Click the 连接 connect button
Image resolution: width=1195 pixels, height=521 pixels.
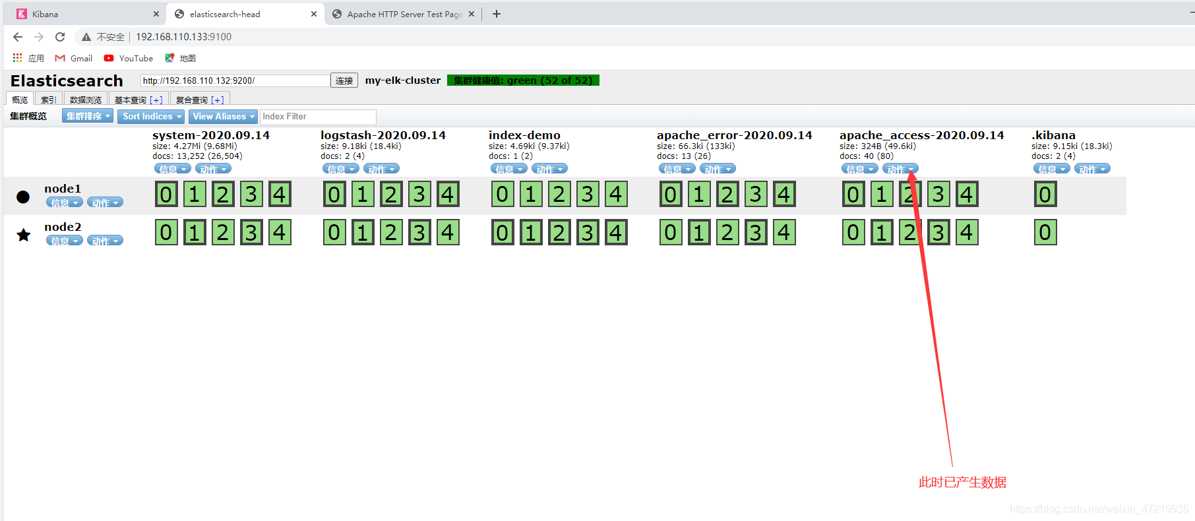coord(344,80)
